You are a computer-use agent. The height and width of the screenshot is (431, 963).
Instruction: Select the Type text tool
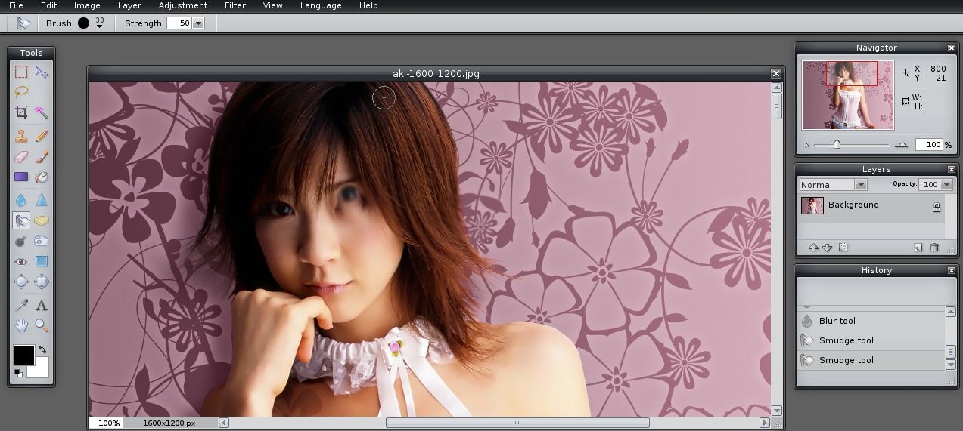point(42,306)
